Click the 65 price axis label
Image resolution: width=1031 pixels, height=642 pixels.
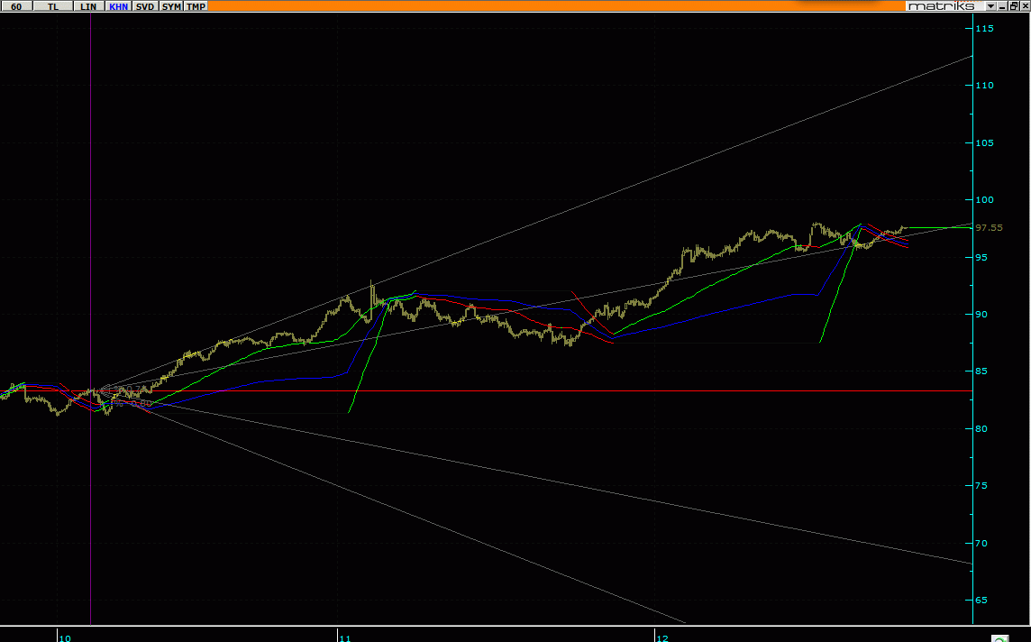(981, 600)
